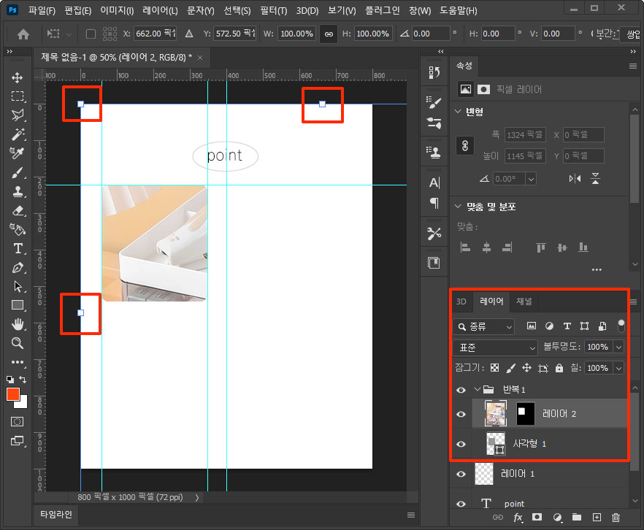Lock all layer attributes padlock
This screenshot has height=530, width=644.
[559, 368]
